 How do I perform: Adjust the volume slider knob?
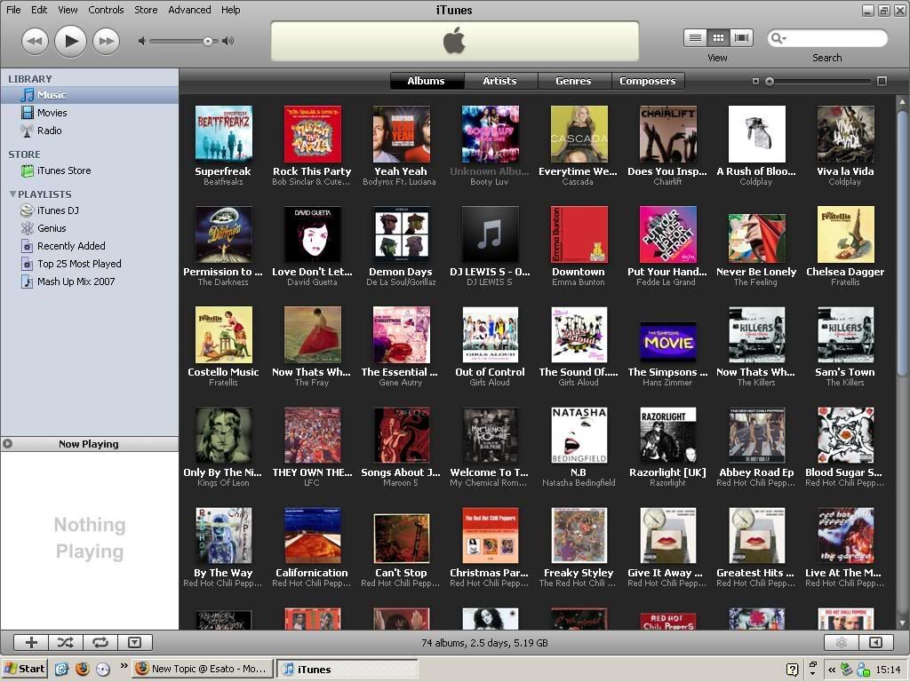(208, 41)
